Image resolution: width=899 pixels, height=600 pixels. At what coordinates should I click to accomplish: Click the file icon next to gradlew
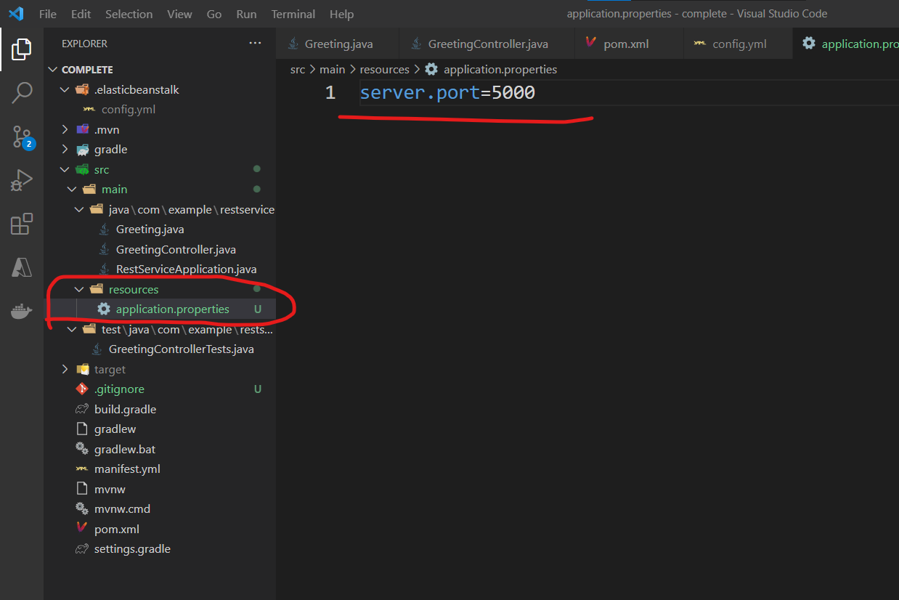[x=82, y=429]
